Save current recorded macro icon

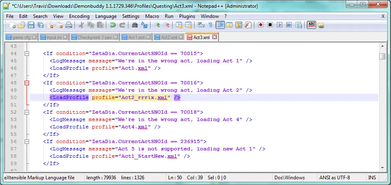[x=299, y=25]
